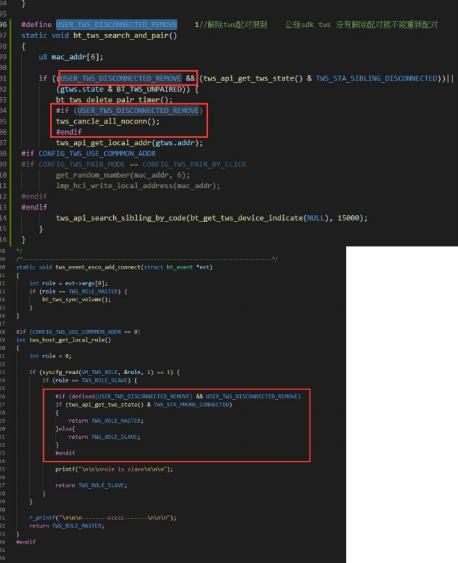The image size is (458, 563).
Task: Click the 'defined(USER_TWS_DISCONNECTED_REMOVE)' expression
Action: click(x=132, y=396)
